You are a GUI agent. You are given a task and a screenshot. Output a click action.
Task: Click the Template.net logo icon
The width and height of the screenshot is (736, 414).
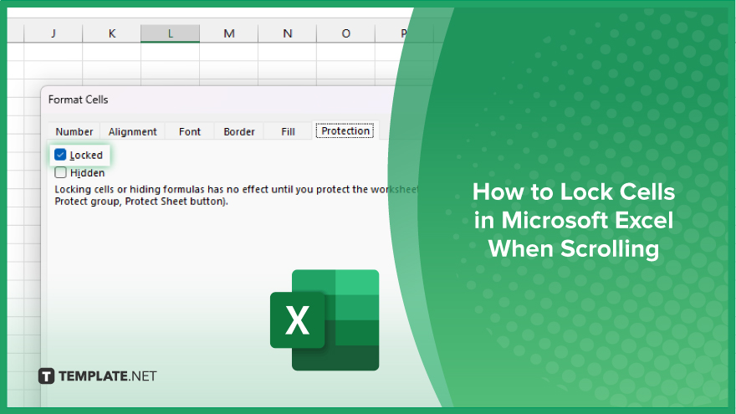[x=46, y=376]
